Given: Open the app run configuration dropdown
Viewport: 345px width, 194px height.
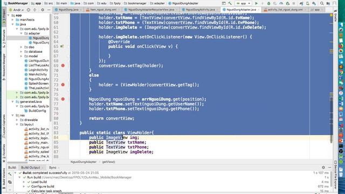Looking at the screenshot, I should tap(243, 3).
